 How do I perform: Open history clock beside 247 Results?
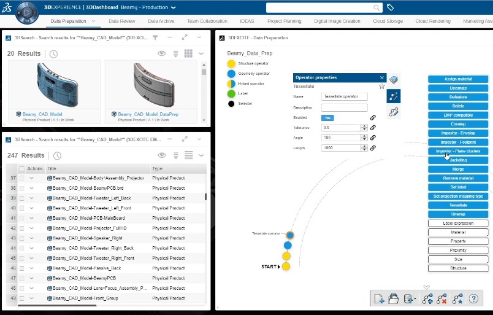[57, 155]
